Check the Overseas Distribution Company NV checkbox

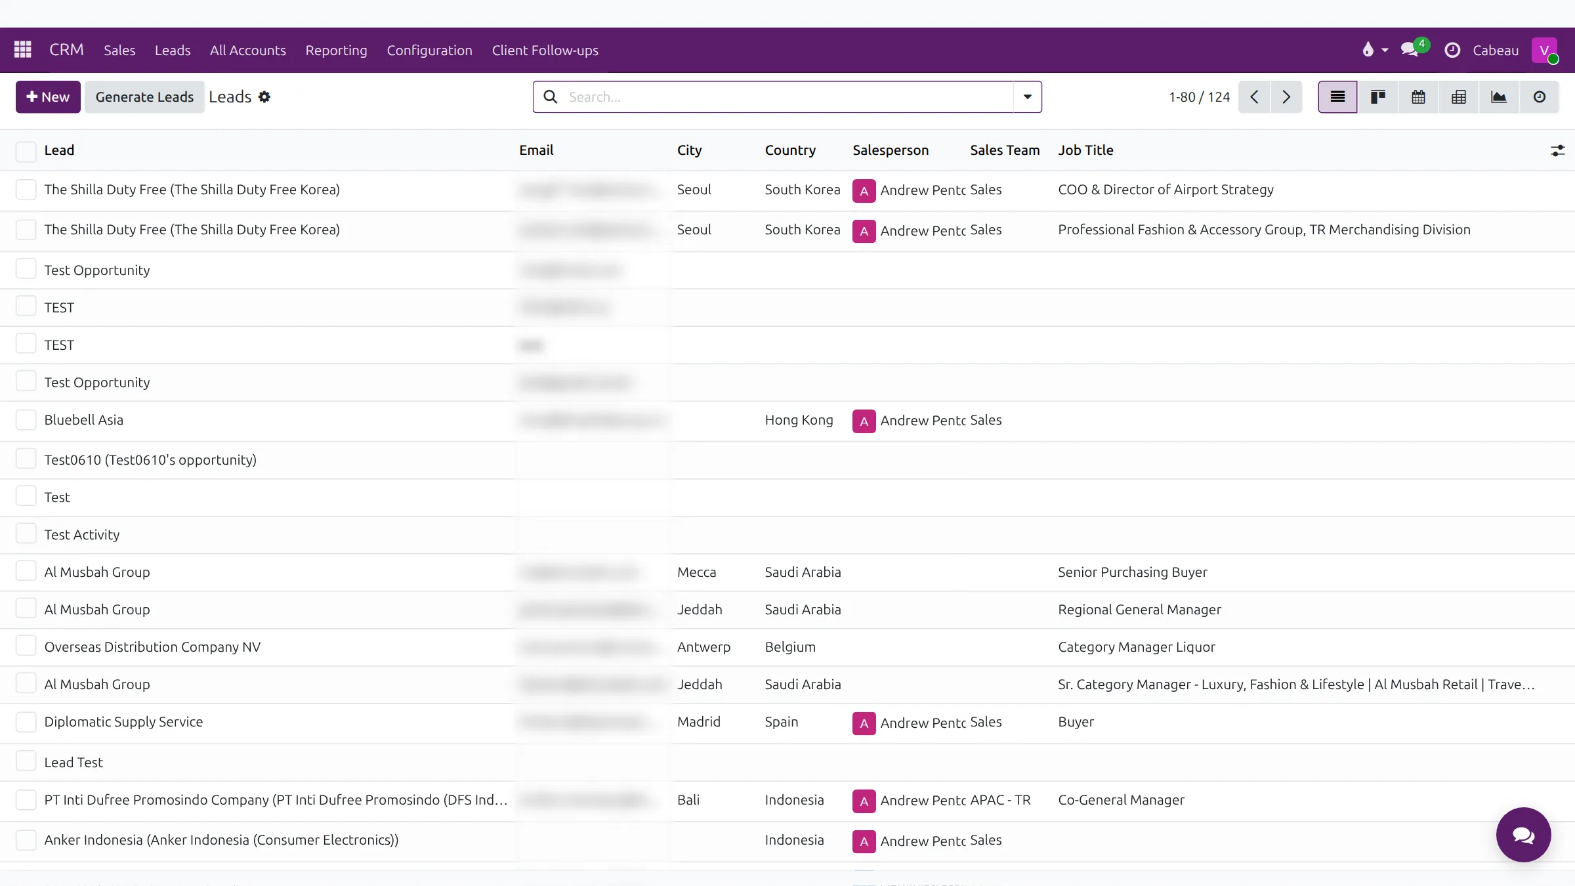[x=26, y=646]
